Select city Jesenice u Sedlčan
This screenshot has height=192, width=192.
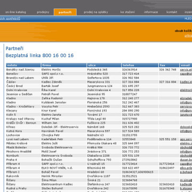[x=19, y=94]
